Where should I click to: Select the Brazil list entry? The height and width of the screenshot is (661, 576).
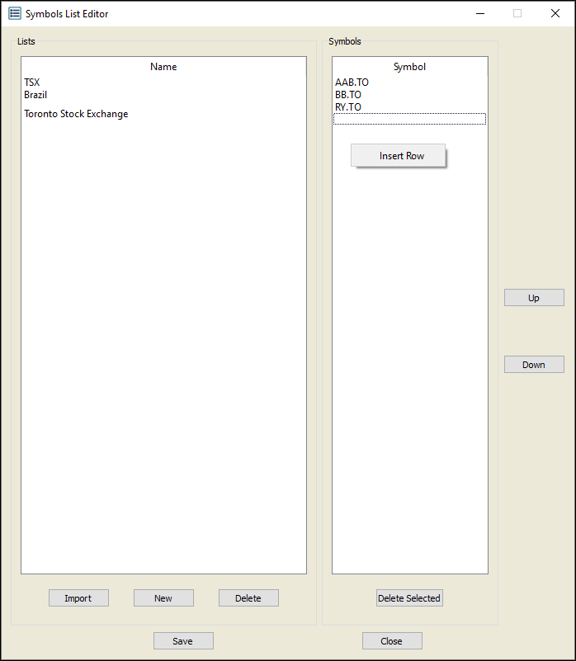35,95
